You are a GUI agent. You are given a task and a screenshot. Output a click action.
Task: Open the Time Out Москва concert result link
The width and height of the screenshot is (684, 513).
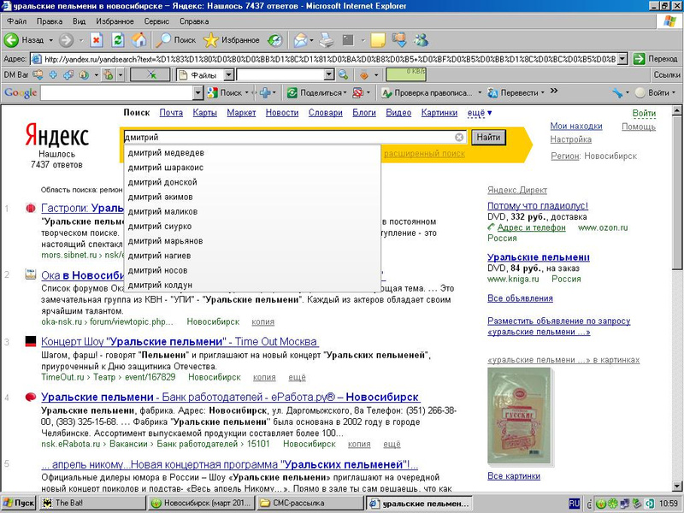tap(180, 342)
